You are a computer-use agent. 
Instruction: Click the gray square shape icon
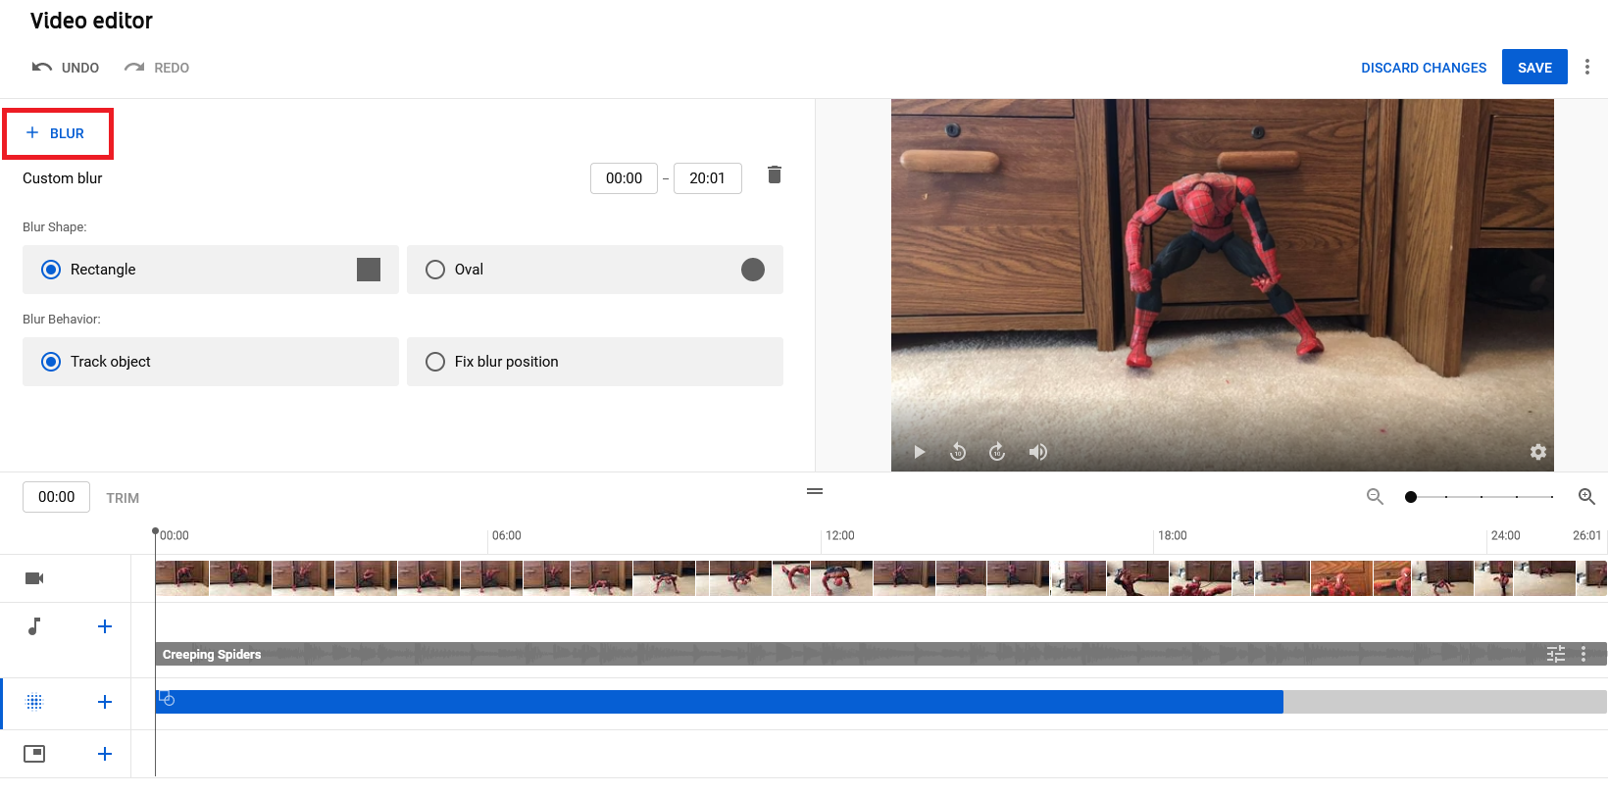[x=369, y=270]
